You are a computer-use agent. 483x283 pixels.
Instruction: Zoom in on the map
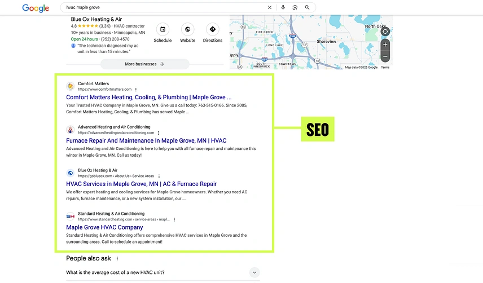coord(385,45)
